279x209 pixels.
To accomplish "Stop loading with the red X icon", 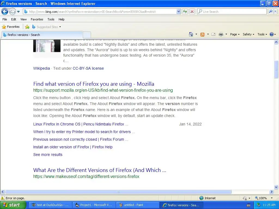I will point(192,11).
